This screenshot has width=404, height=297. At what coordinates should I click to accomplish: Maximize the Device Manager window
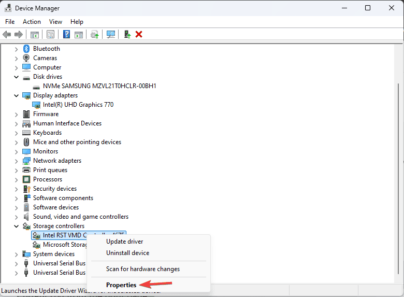368,8
